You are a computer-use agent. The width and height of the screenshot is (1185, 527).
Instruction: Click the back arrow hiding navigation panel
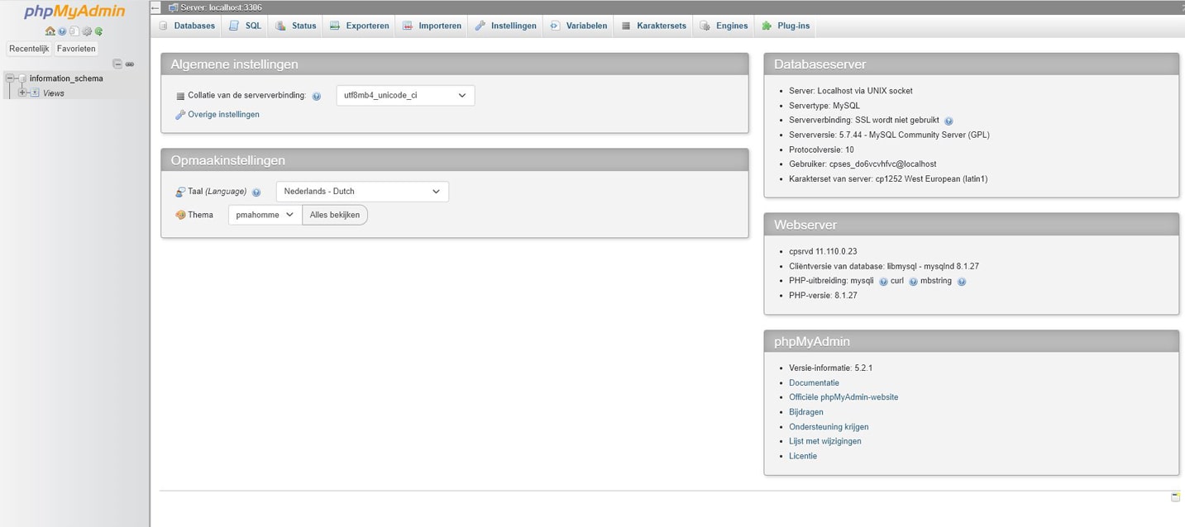click(155, 7)
